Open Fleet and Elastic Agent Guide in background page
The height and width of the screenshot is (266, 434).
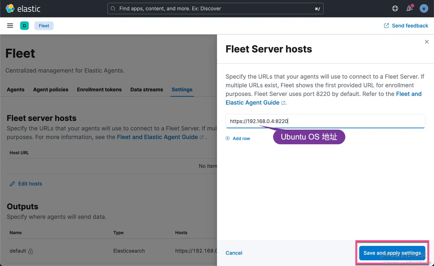tap(160, 137)
